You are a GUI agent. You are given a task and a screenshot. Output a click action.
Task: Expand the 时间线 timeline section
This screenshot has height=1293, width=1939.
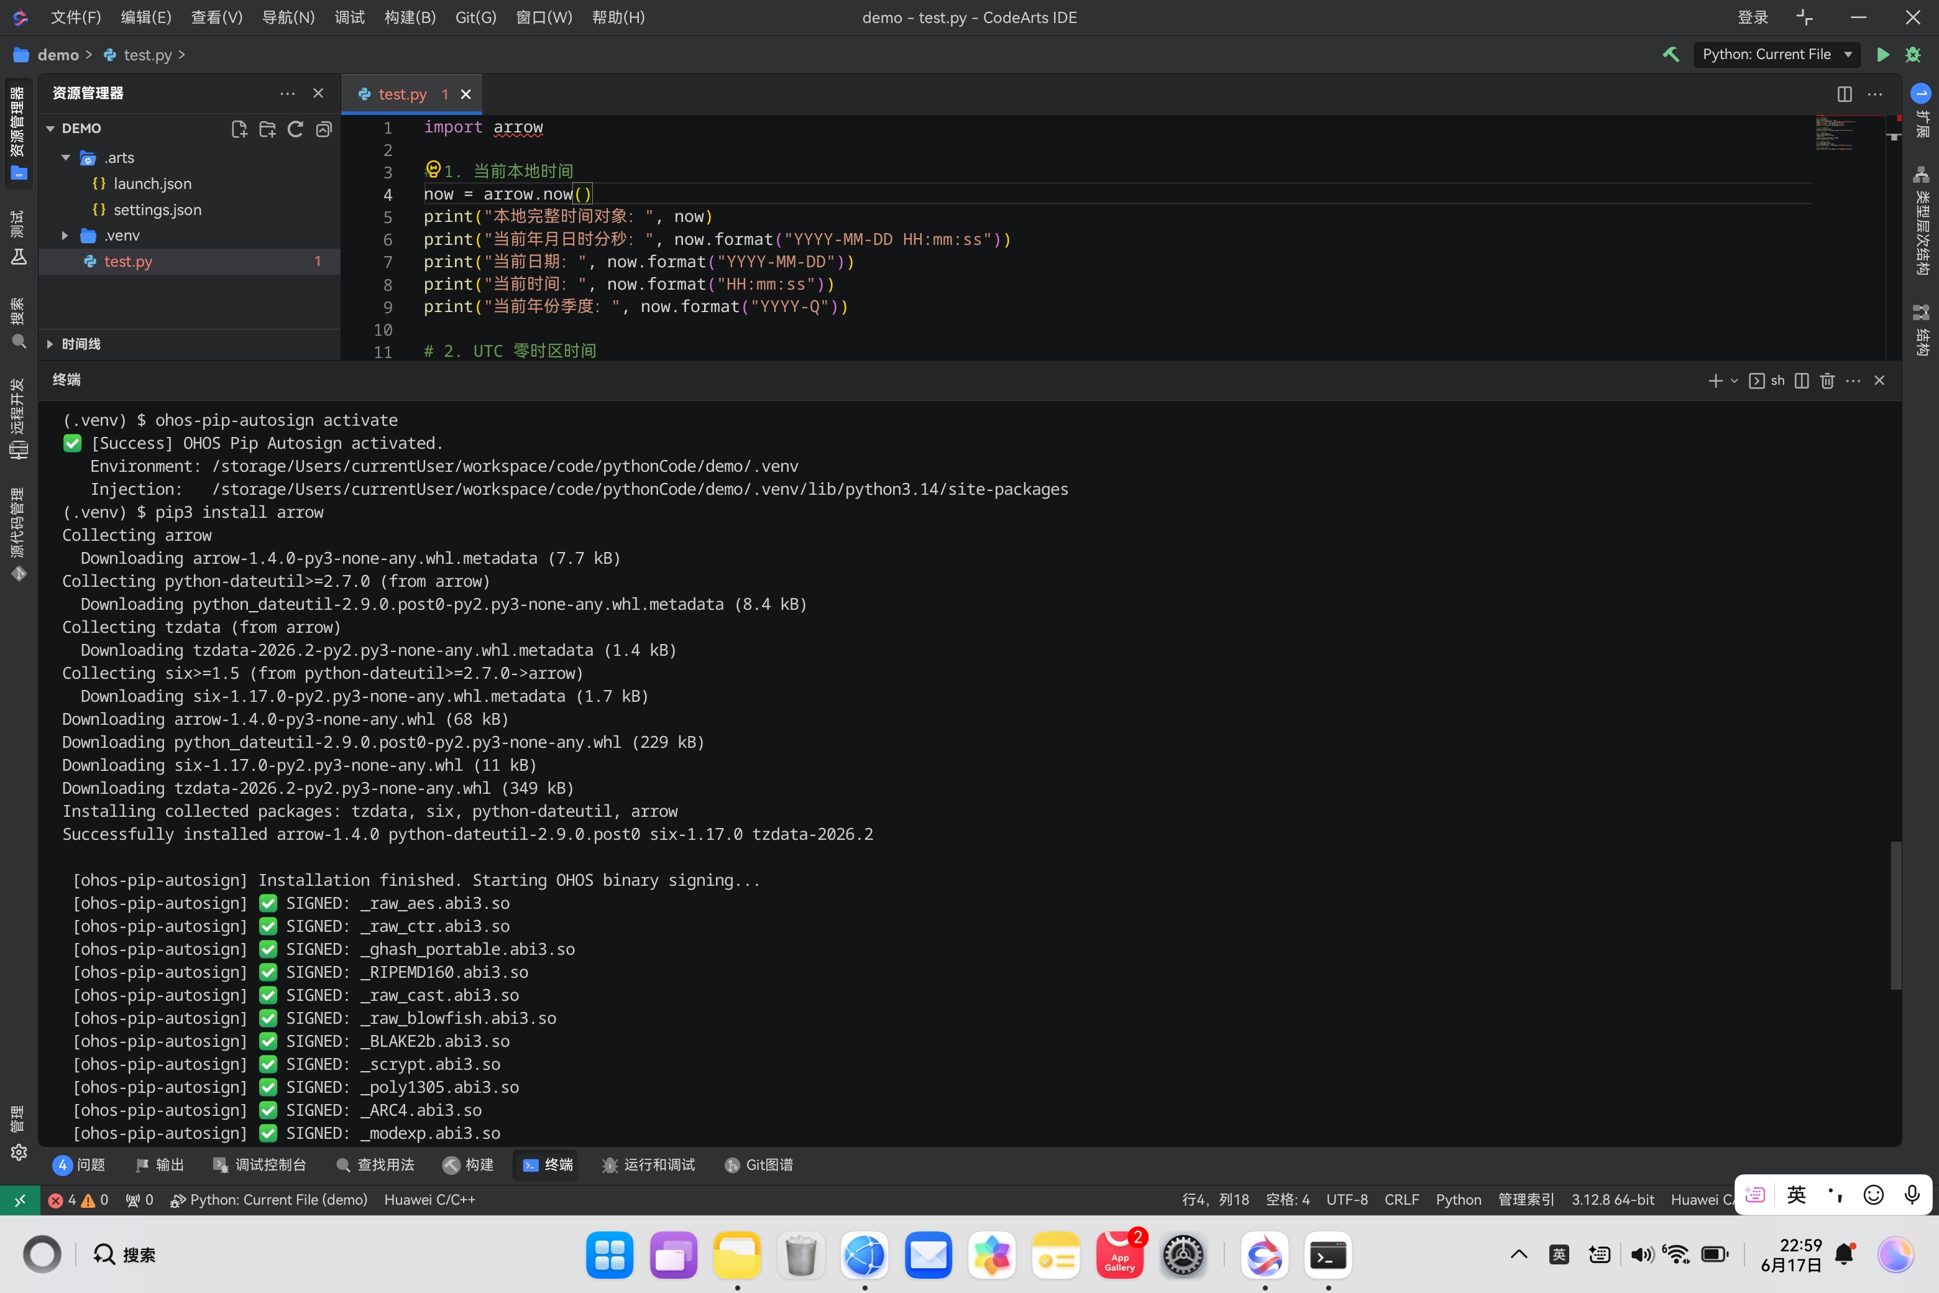(x=50, y=344)
